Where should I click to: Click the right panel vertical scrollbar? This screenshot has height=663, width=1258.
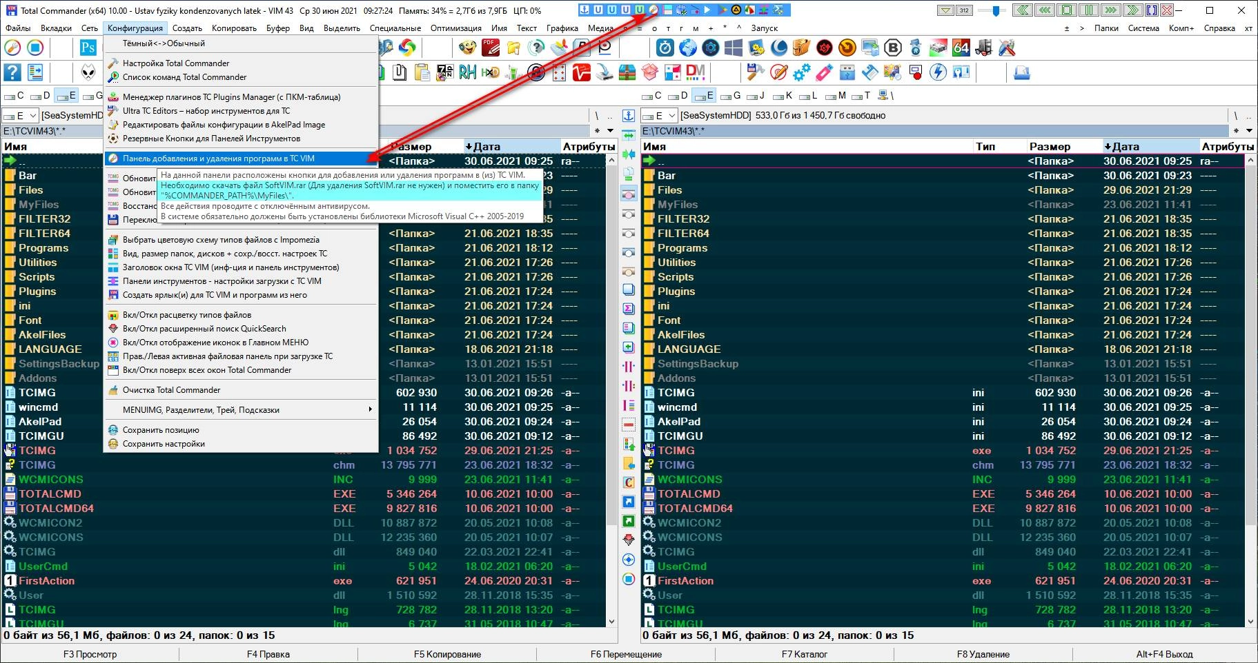pyautogui.click(x=1249, y=391)
